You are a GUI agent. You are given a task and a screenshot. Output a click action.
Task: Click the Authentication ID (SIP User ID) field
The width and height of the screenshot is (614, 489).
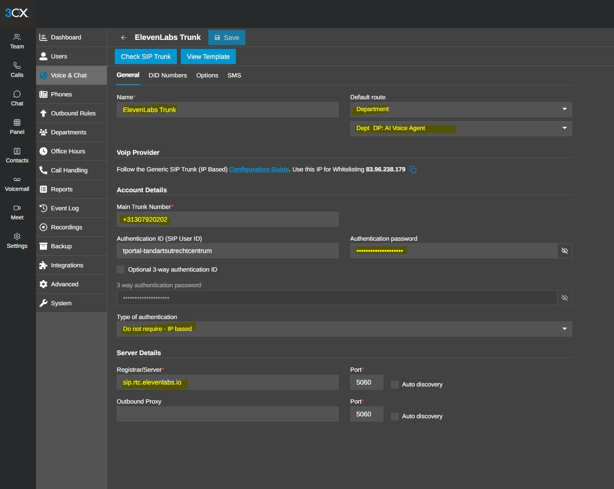click(x=228, y=251)
